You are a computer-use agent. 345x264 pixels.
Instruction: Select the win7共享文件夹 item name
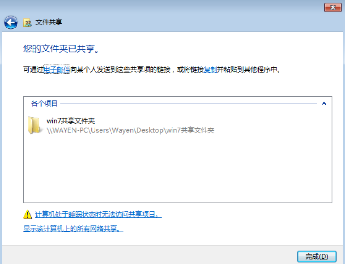click(x=71, y=121)
